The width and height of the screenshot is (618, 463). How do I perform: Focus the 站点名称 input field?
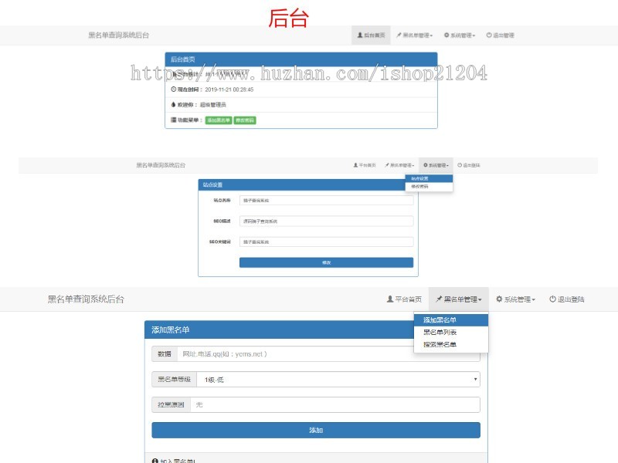click(326, 201)
